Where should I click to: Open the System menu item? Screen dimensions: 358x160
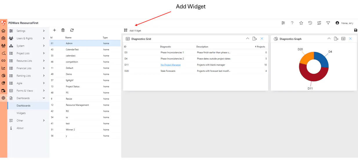pos(28,46)
